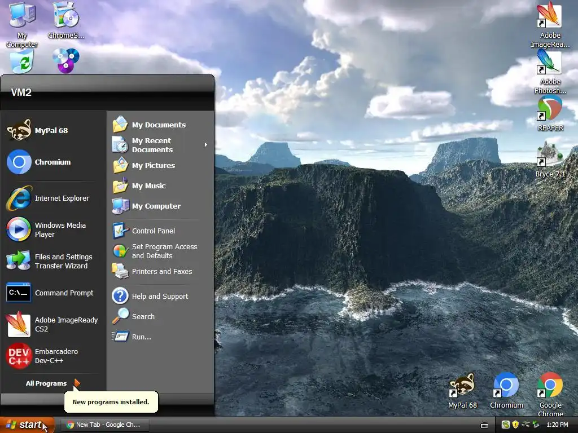
Task: Open My Computer from Start menu
Action: pyautogui.click(x=160, y=206)
